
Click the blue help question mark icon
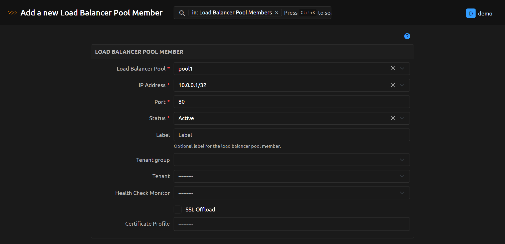407,36
